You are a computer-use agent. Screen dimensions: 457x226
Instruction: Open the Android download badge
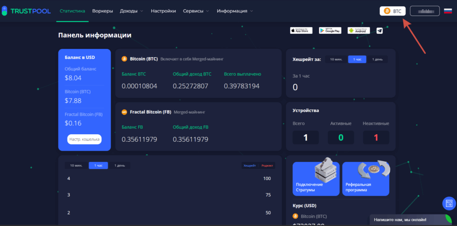359,30
